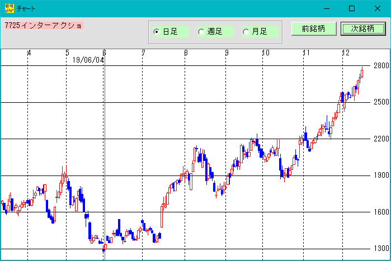391x261 pixels.
Task: Click the 2800 price axis label
Action: pos(381,65)
